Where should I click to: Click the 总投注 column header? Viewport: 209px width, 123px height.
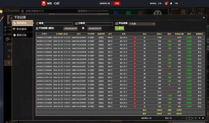click(x=159, y=34)
